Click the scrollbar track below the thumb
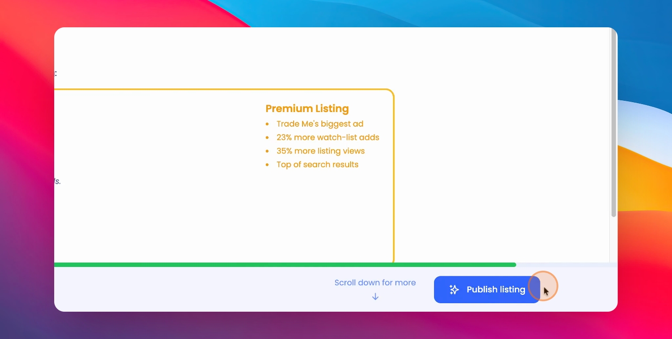 (614, 239)
